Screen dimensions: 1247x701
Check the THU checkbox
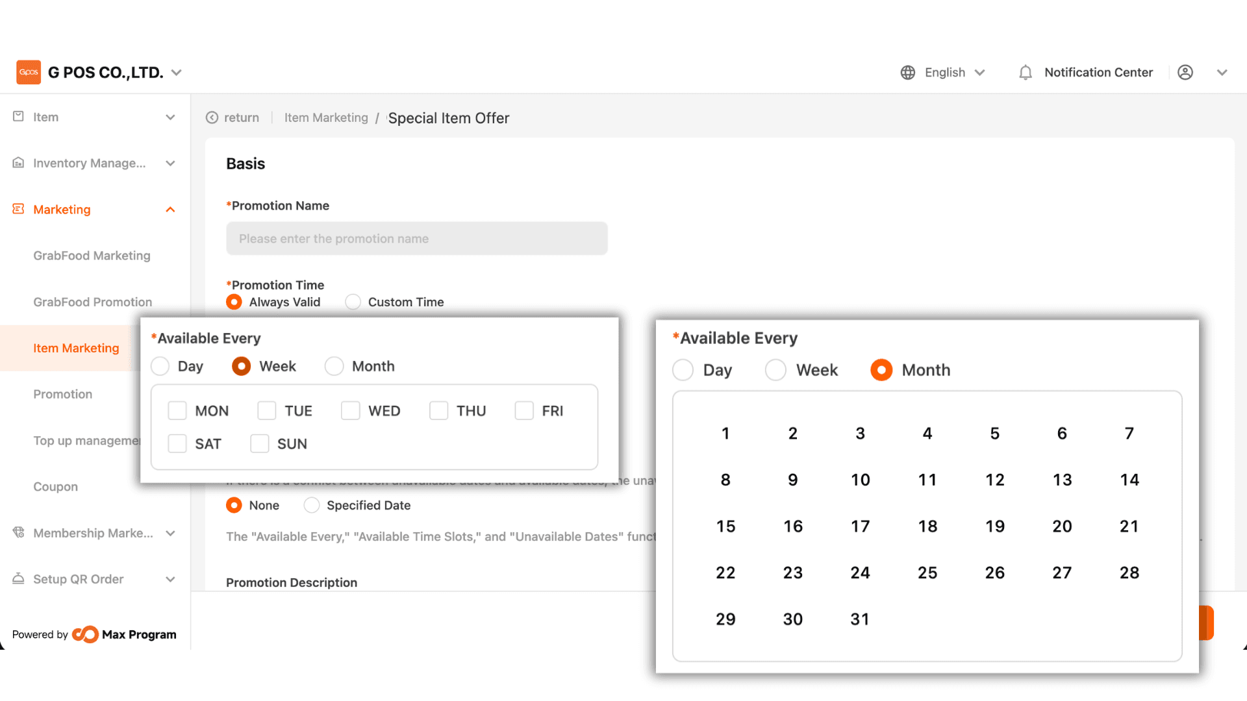(438, 410)
